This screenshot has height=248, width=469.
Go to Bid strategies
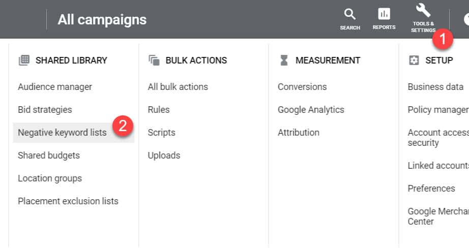[45, 110]
